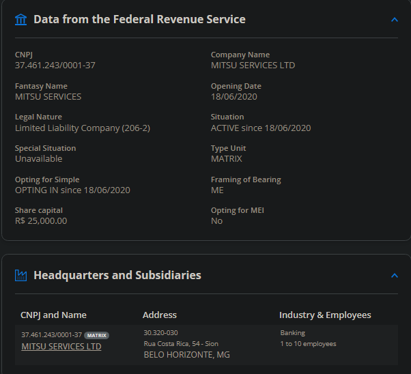Collapse the Headquarters and Subsidiaries section
The height and width of the screenshot is (374, 411).
394,275
